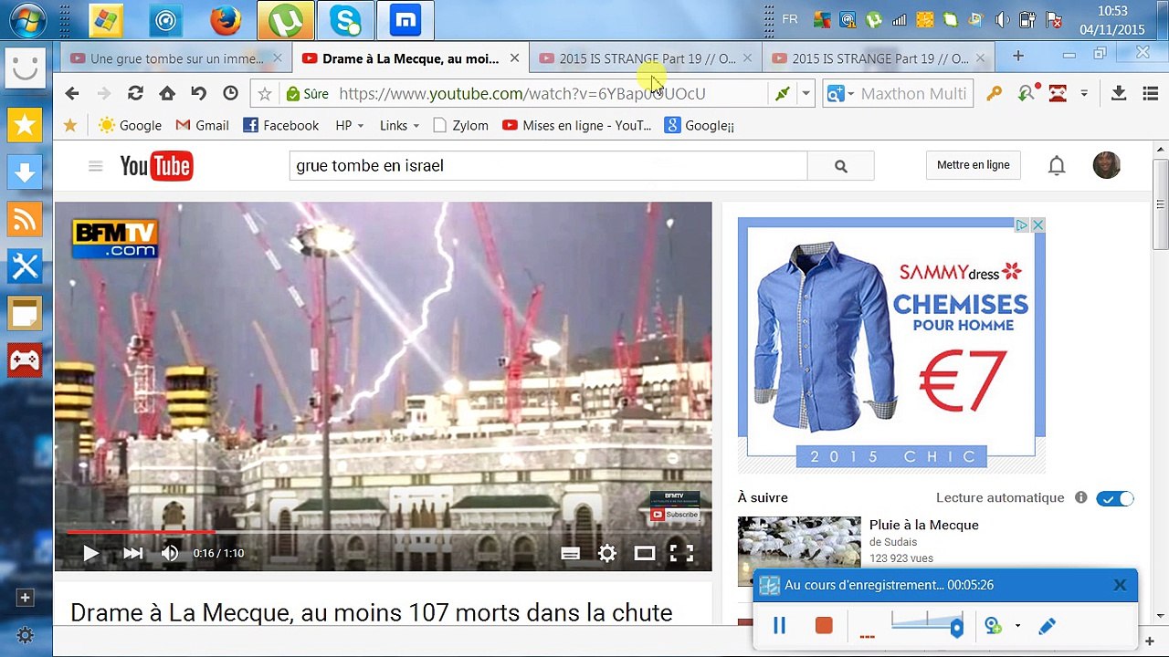
Task: Switch the player to theater mode
Action: [x=645, y=553]
